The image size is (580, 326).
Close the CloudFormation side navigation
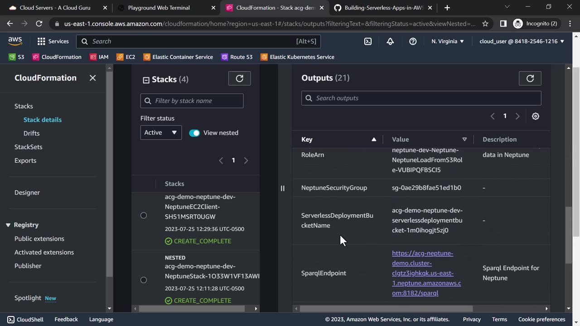pos(92,78)
